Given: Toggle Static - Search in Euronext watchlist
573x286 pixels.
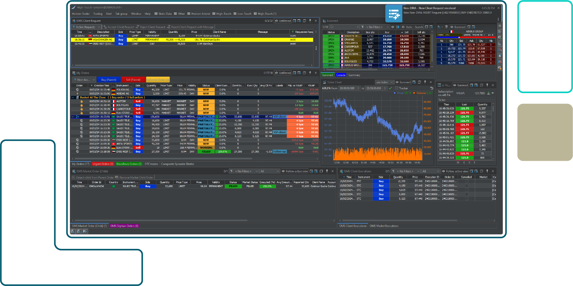Looking at the screenshot, I should 412,27.
